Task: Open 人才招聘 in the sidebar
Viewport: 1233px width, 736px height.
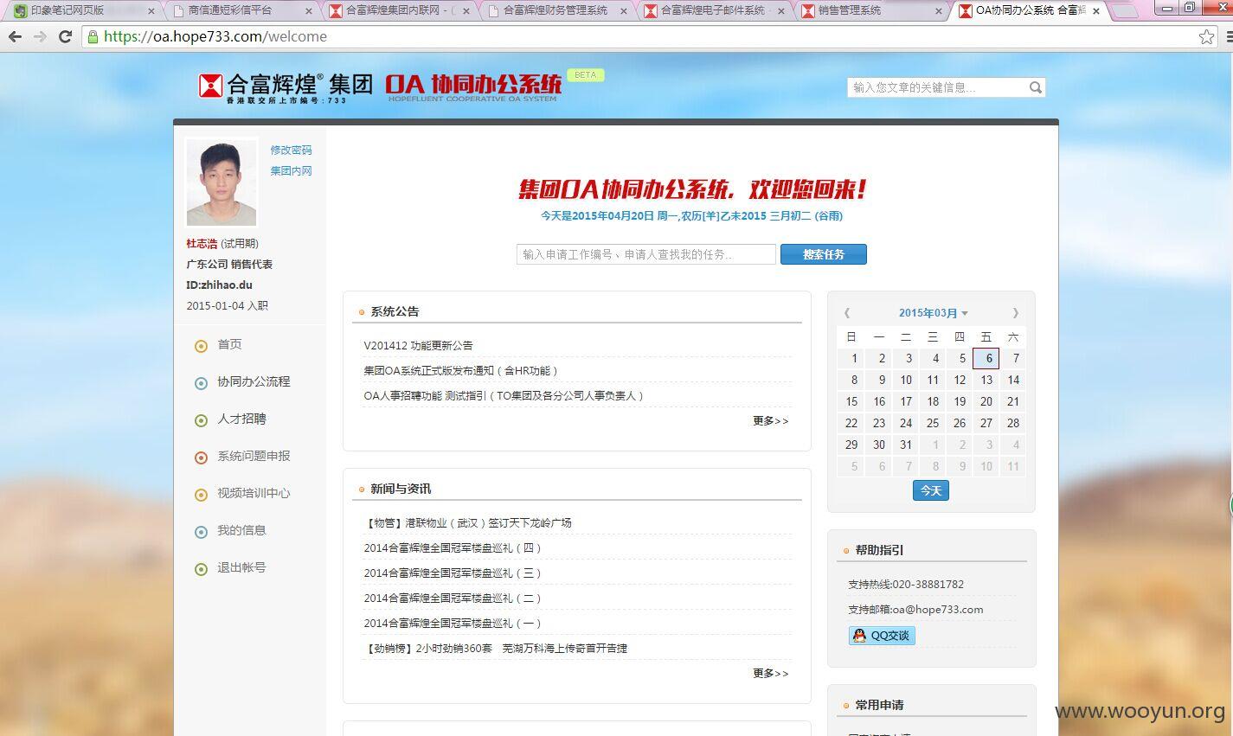Action: [241, 419]
